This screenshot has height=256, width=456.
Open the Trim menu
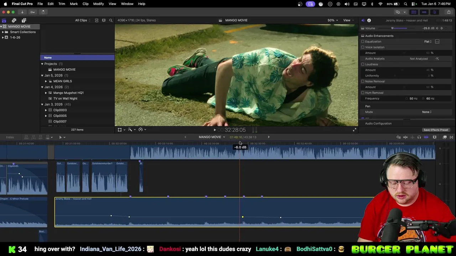62,4
